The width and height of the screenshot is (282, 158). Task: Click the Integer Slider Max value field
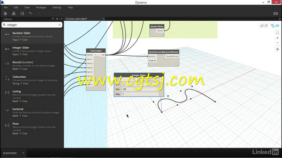click(x=140, y=89)
